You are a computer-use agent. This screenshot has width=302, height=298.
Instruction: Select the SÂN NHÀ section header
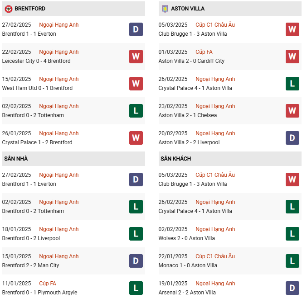point(15,159)
